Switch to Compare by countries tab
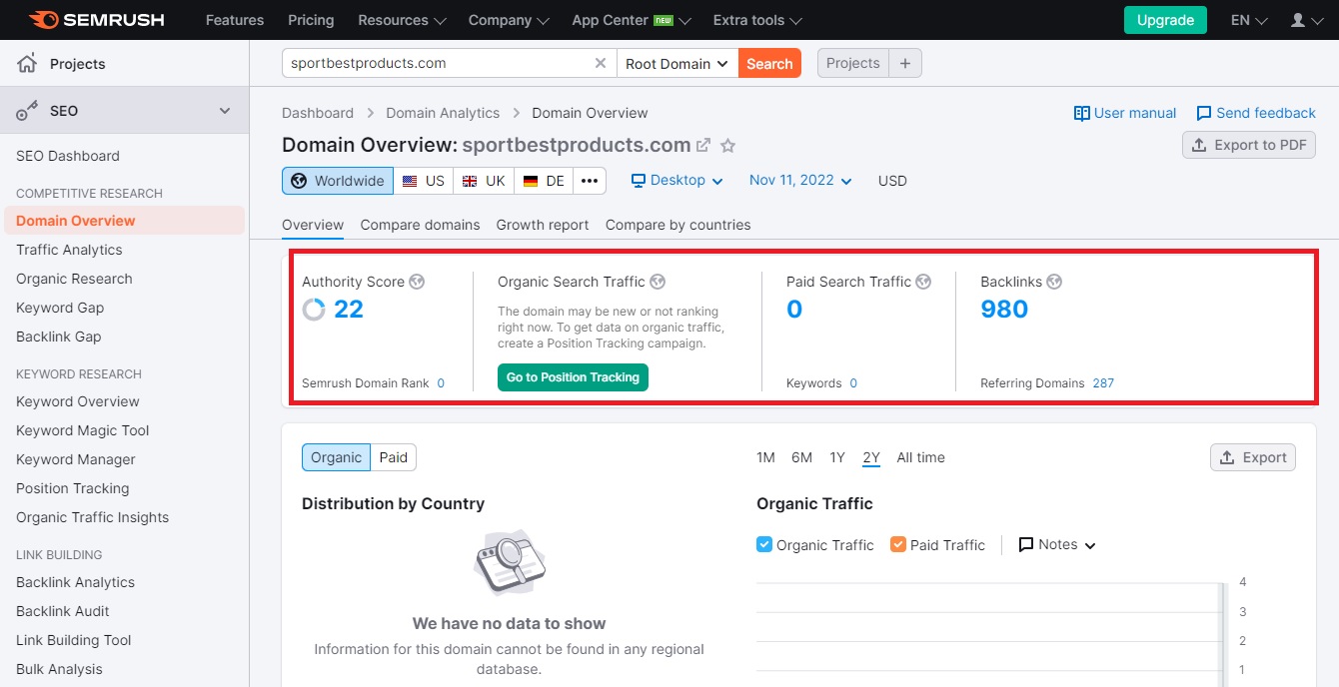Viewport: 1339px width, 687px height. click(677, 225)
